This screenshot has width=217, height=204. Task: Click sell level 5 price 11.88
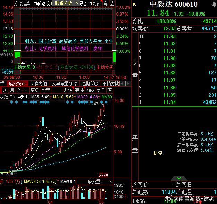pyautogui.click(x=170, y=73)
